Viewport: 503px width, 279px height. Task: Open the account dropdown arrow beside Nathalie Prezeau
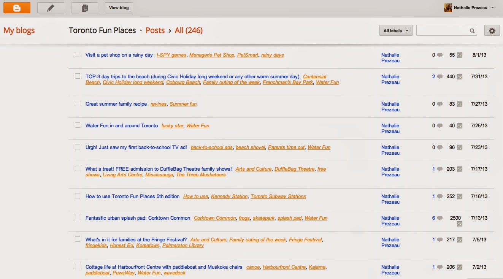[493, 8]
